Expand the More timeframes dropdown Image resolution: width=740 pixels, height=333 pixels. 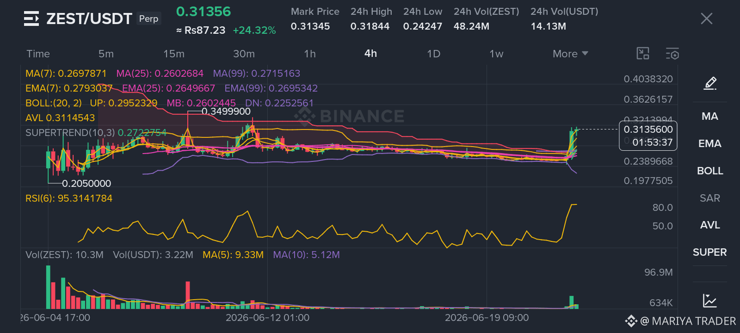coord(570,54)
